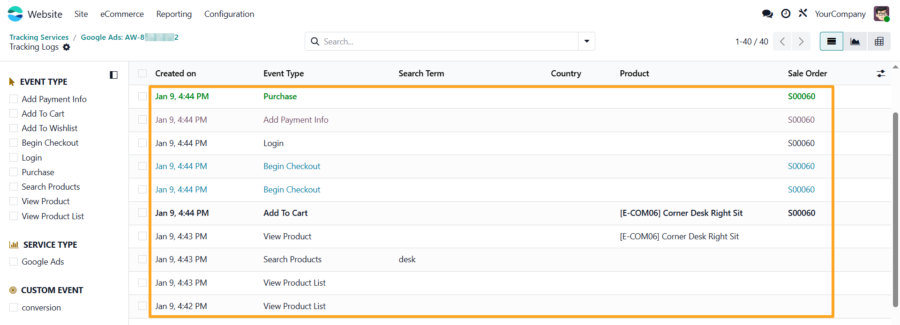Image resolution: width=900 pixels, height=325 pixels.
Task: Open optional columns settings icon
Action: pos(881,74)
